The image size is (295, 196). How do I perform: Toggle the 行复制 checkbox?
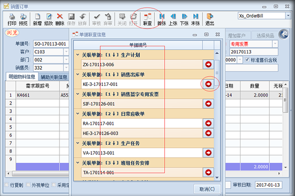(x=6, y=185)
